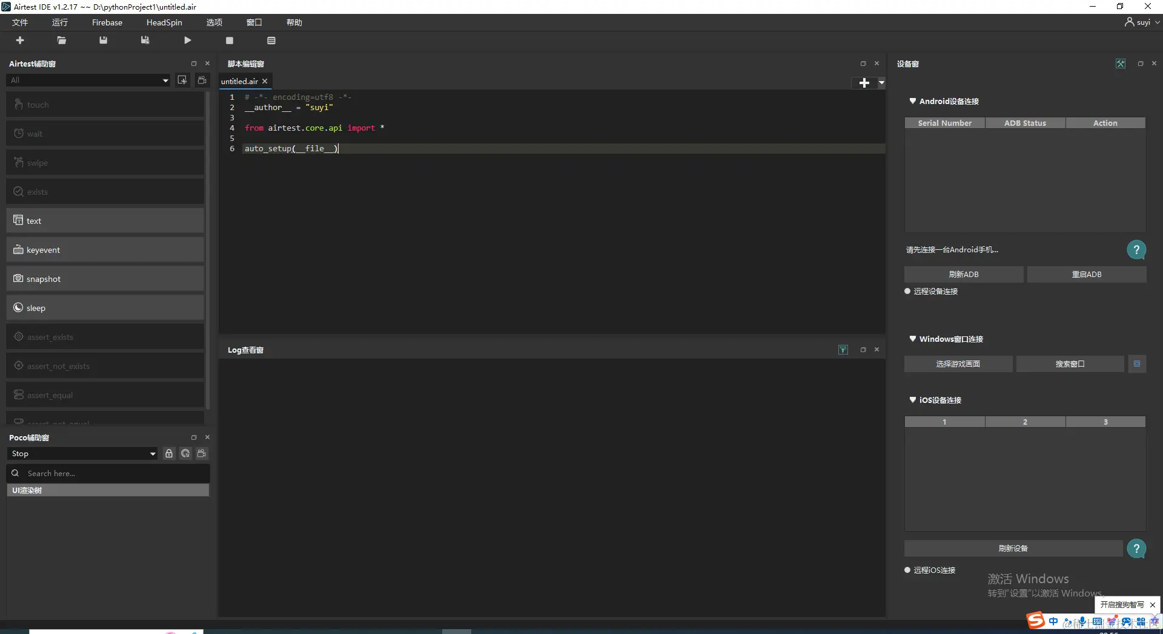This screenshot has height=634, width=1163.
Task: Close the untitled.air tab
Action: [265, 81]
